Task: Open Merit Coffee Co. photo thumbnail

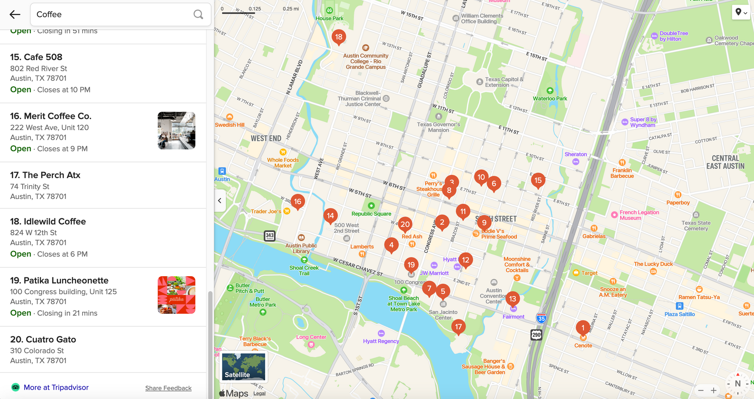Action: click(x=176, y=131)
